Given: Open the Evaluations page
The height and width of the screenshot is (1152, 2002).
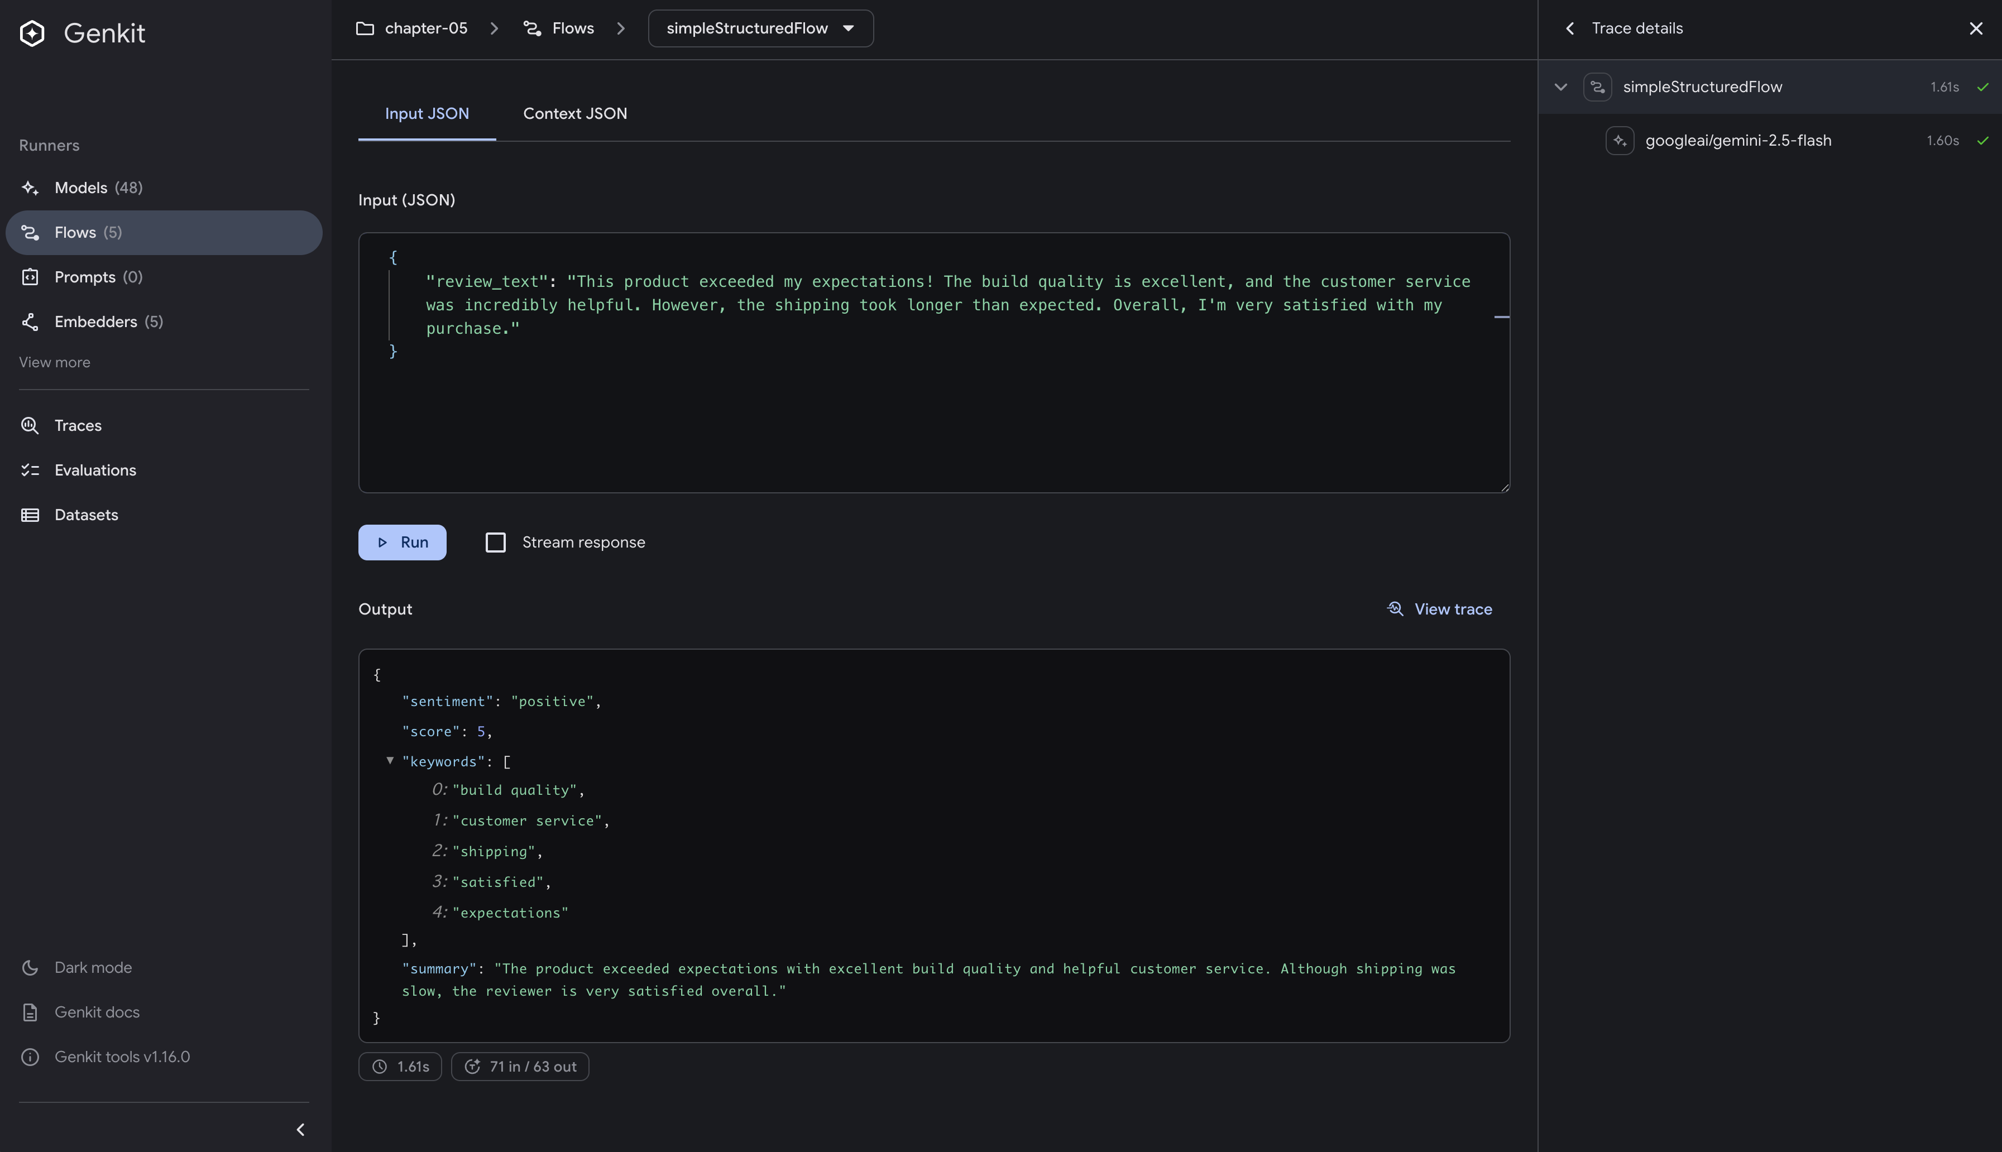Looking at the screenshot, I should (164, 470).
